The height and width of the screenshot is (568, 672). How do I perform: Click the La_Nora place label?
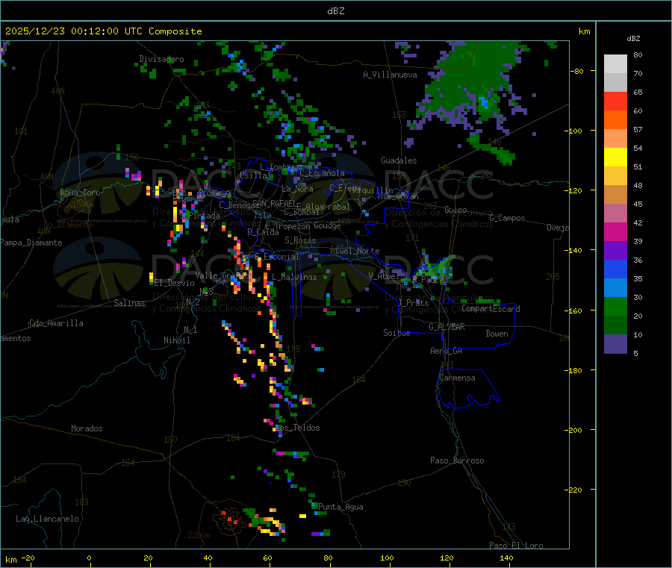(x=297, y=189)
